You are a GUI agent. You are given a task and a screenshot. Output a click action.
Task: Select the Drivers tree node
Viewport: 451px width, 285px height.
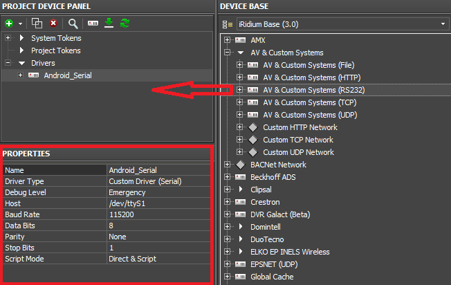pyautogui.click(x=43, y=63)
